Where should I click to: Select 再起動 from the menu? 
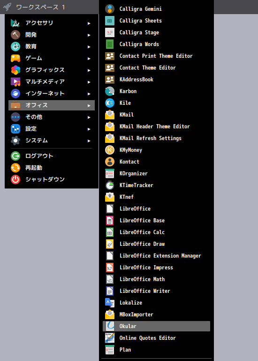point(52,168)
